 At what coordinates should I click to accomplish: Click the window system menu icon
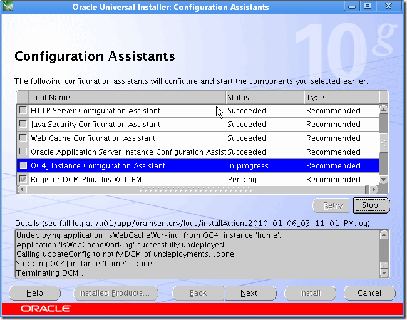point(8,6)
